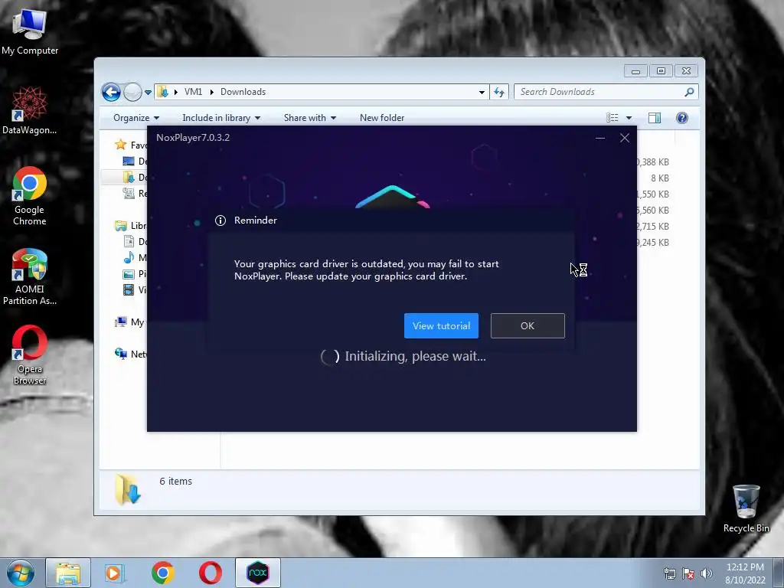Click the View tutorial button
This screenshot has height=588, width=784.
click(x=441, y=326)
